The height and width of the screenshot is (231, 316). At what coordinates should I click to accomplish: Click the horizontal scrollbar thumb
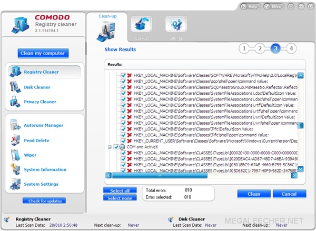point(160,175)
